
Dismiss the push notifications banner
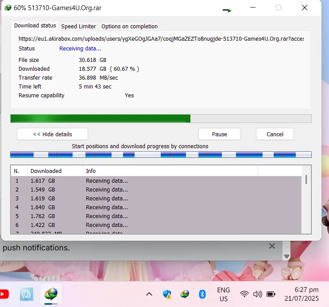click(272, 246)
